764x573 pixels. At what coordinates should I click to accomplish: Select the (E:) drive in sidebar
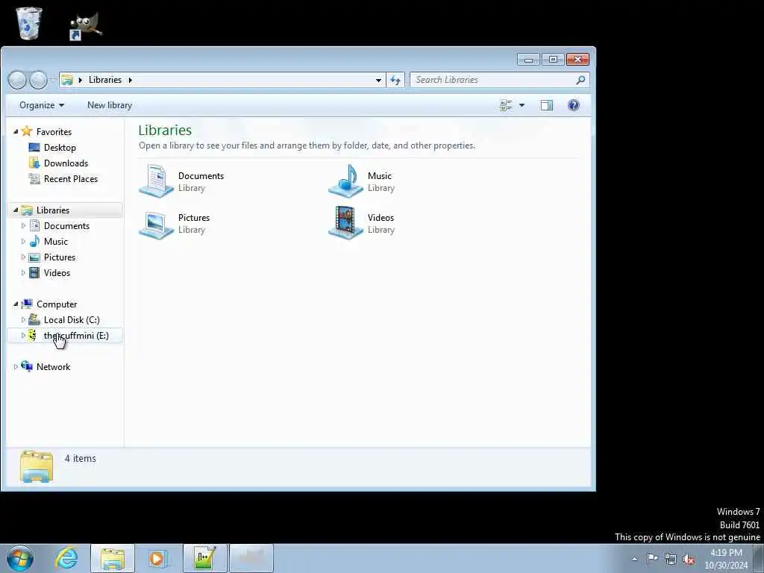[75, 336]
